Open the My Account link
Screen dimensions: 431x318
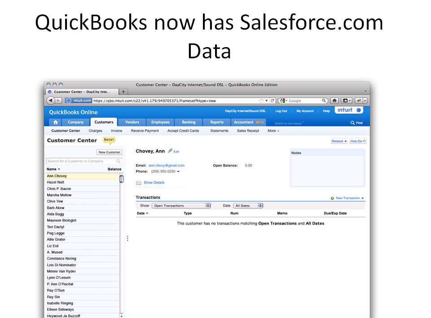[305, 111]
